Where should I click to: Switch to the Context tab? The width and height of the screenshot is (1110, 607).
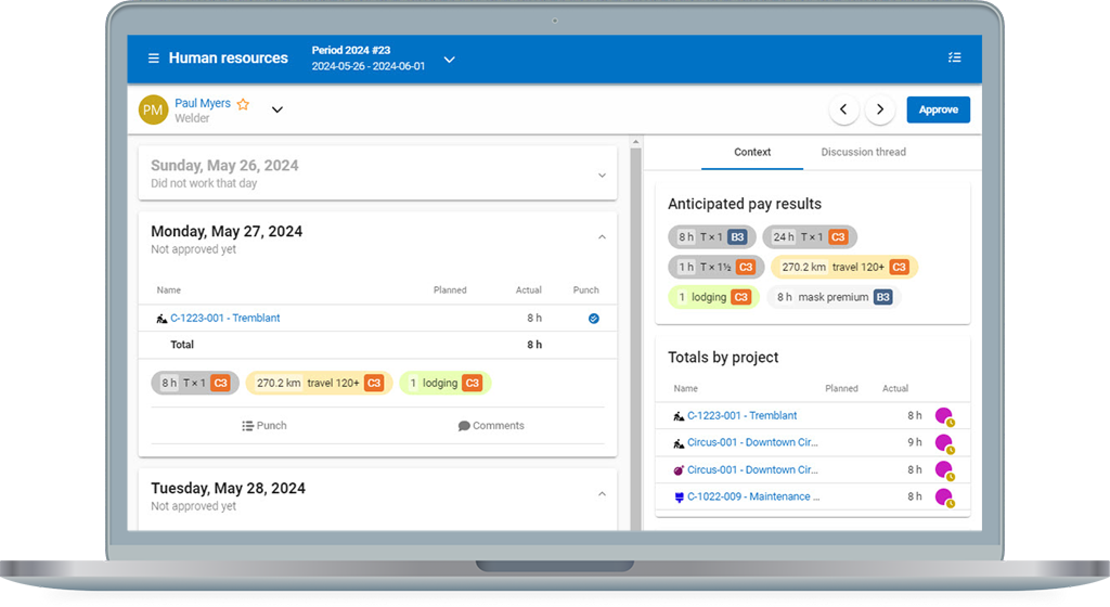(752, 152)
